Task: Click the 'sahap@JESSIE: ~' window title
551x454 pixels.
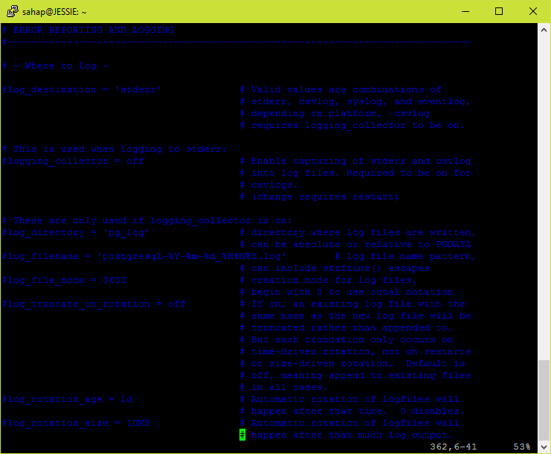Action: [54, 12]
